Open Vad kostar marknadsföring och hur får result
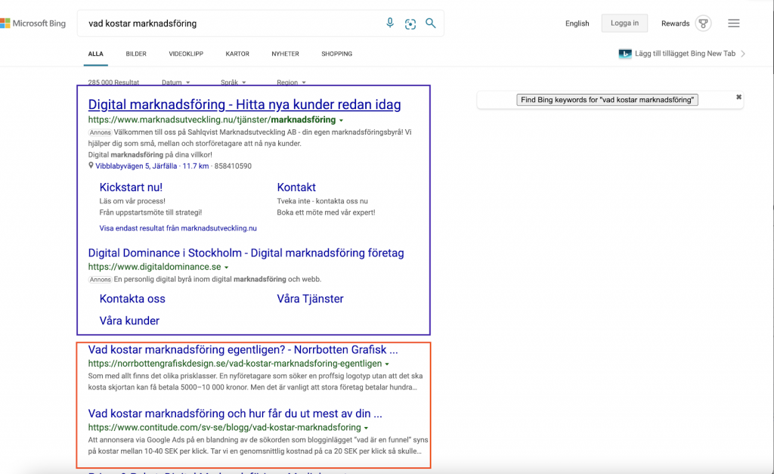The height and width of the screenshot is (474, 774). [x=235, y=414]
